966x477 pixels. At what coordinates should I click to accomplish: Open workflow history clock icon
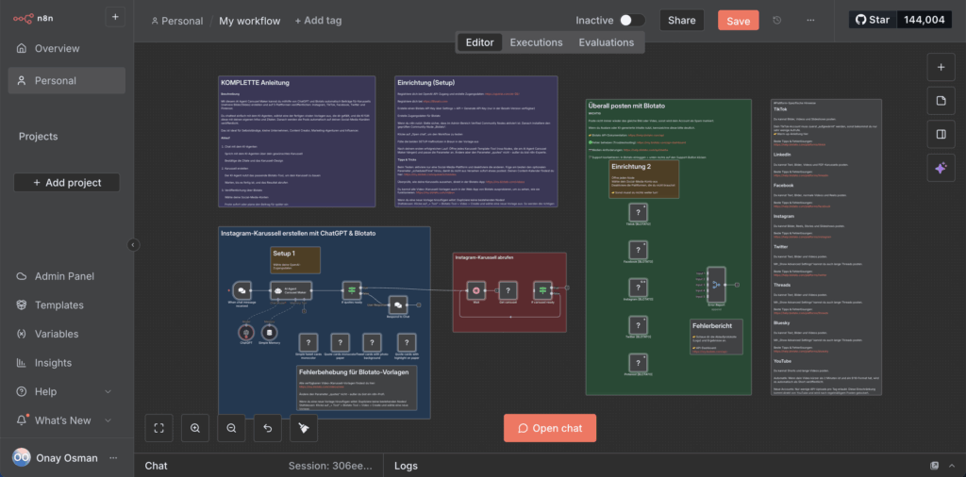[777, 21]
